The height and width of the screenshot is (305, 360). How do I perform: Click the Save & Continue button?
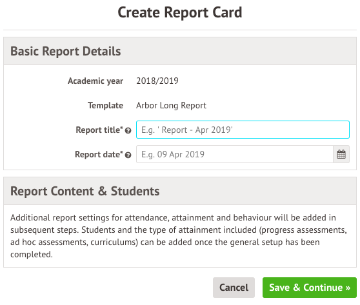click(310, 288)
